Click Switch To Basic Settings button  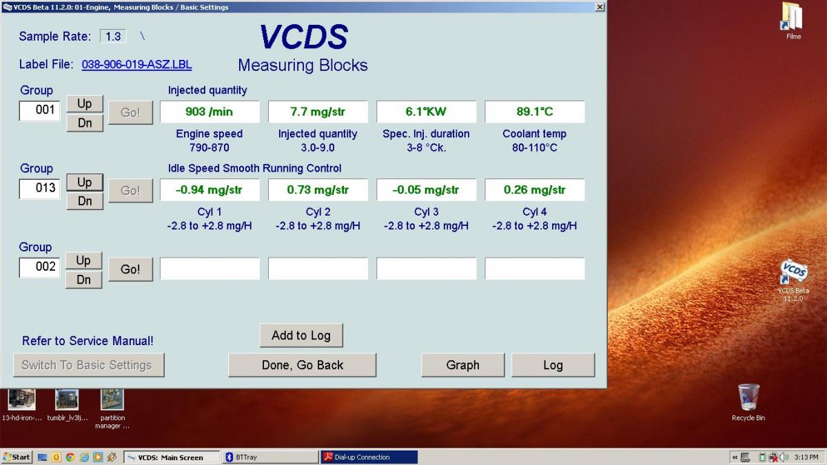click(89, 365)
